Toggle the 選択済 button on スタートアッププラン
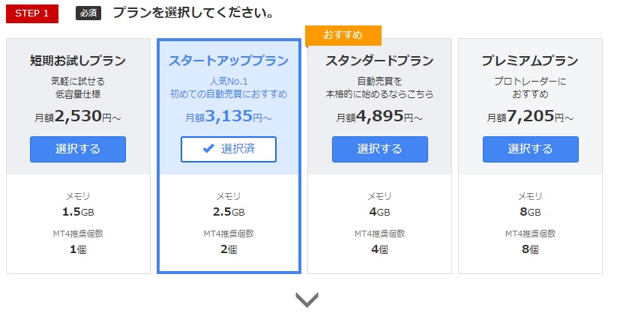617x313 pixels. pyautogui.click(x=229, y=149)
